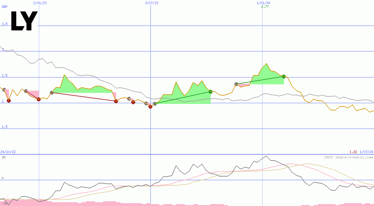Open the share-o-matic.com watermark link
The width and height of the screenshot is (374, 206).
pyautogui.click(x=349, y=157)
